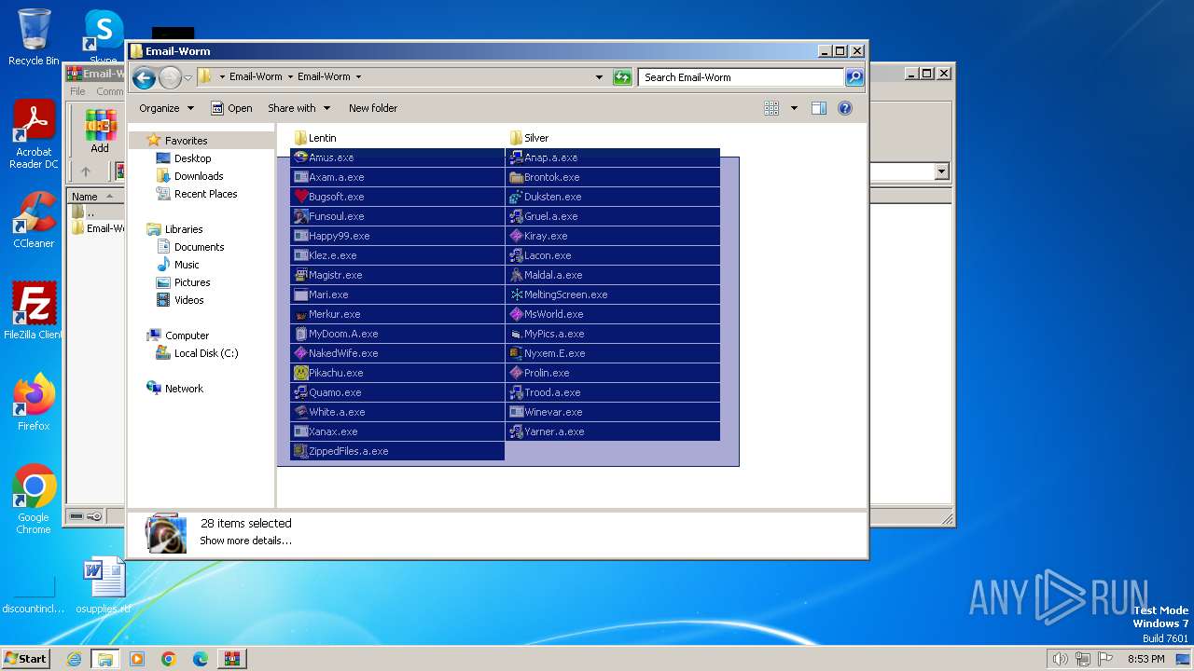Select the Magistr.exe file
The image size is (1194, 671).
397,275
